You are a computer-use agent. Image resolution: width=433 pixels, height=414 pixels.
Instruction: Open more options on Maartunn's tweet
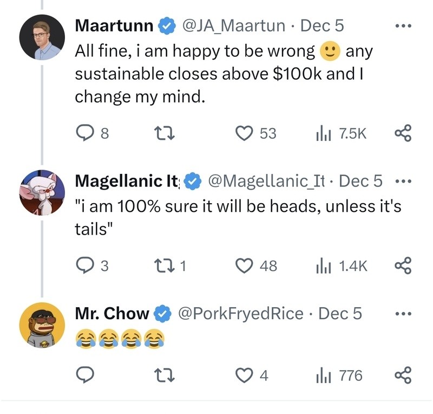point(403,26)
